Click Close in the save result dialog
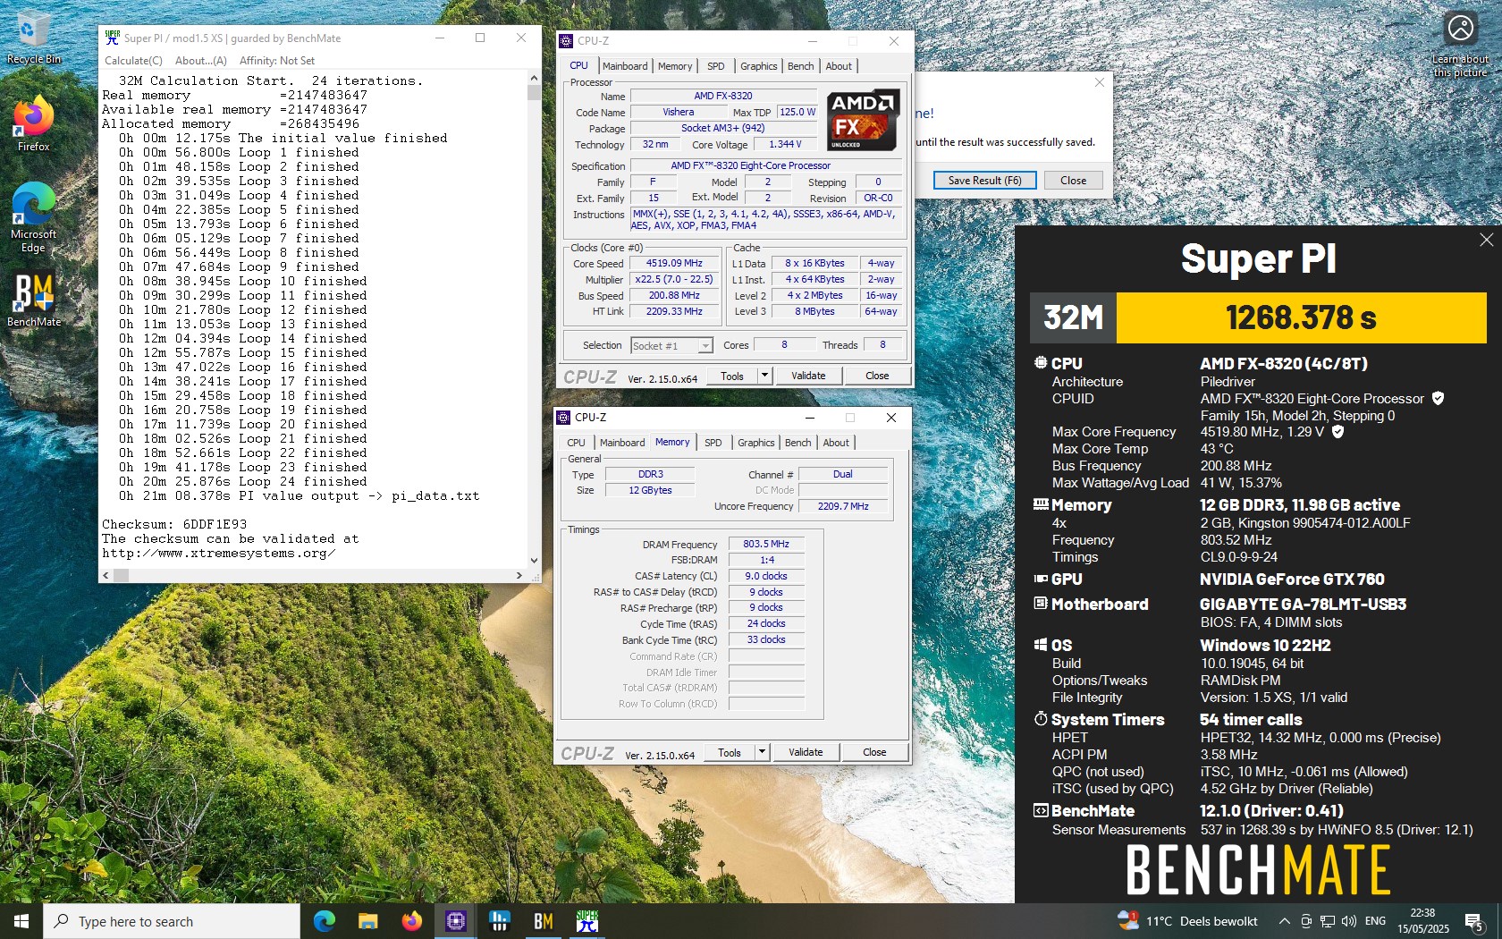Viewport: 1502px width, 939px height. pyautogui.click(x=1073, y=180)
